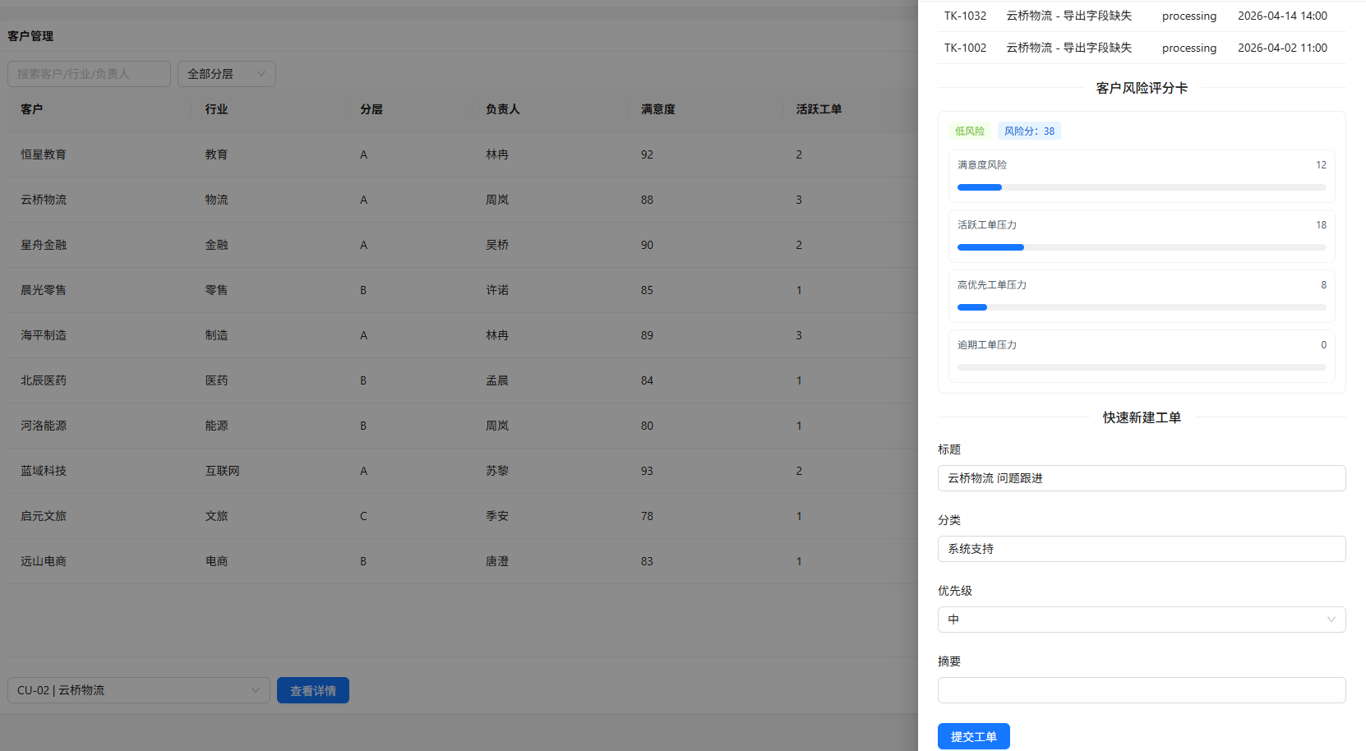Focus the 分类 category input field
The image size is (1366, 751).
point(1141,549)
